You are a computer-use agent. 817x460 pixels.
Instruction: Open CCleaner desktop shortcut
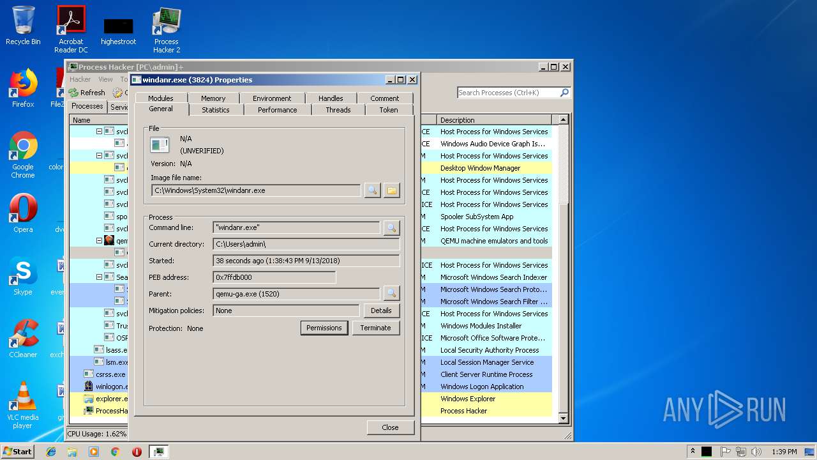tap(23, 339)
